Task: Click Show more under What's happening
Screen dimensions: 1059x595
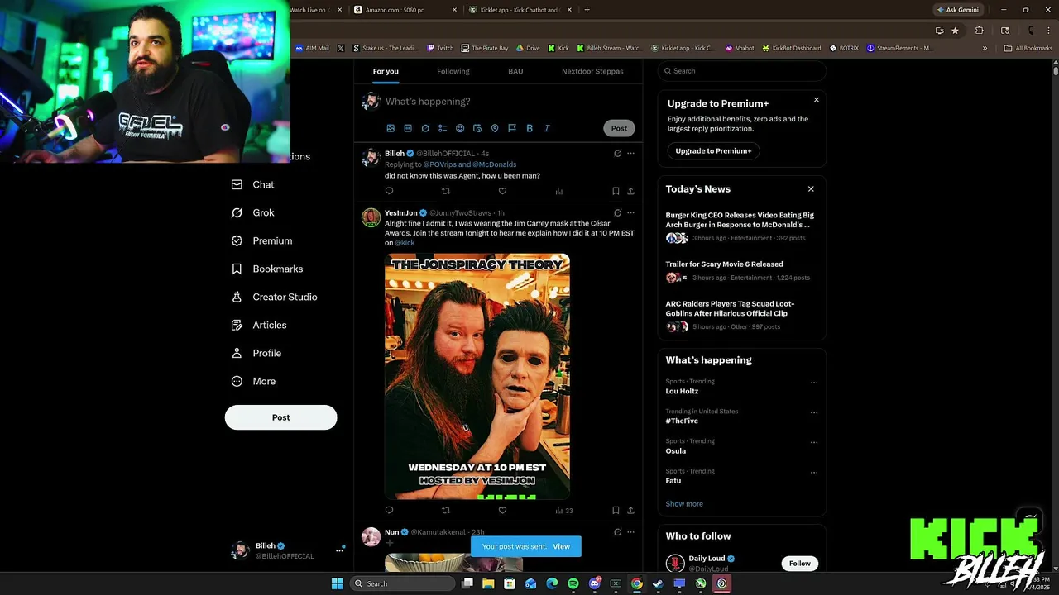Action: pyautogui.click(x=684, y=504)
